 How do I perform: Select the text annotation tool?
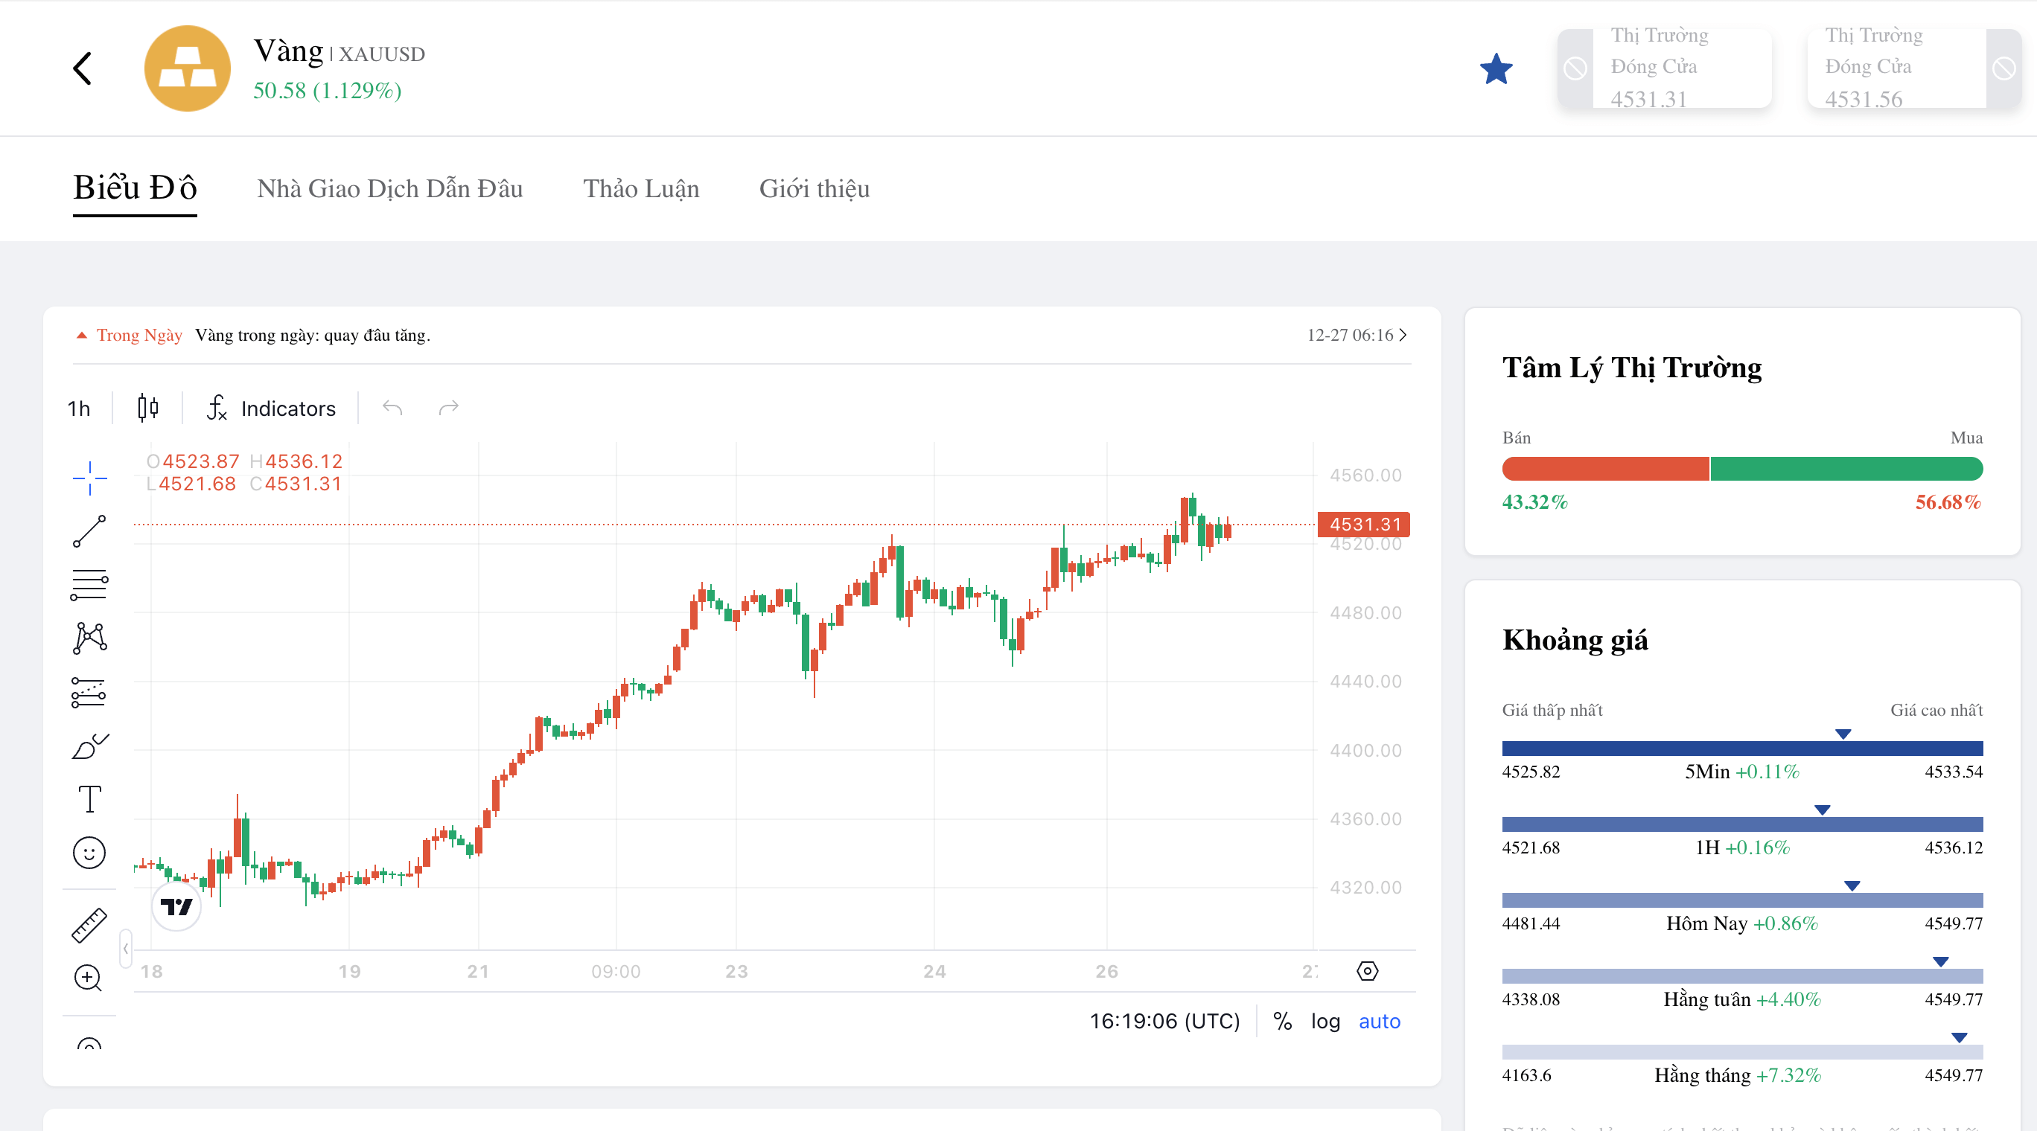pos(89,799)
